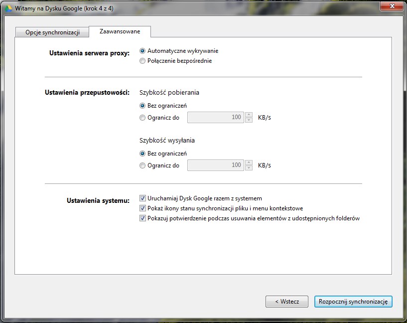The image size is (407, 323).
Task: Click the Szybkość wysyłania label
Action: point(167,141)
